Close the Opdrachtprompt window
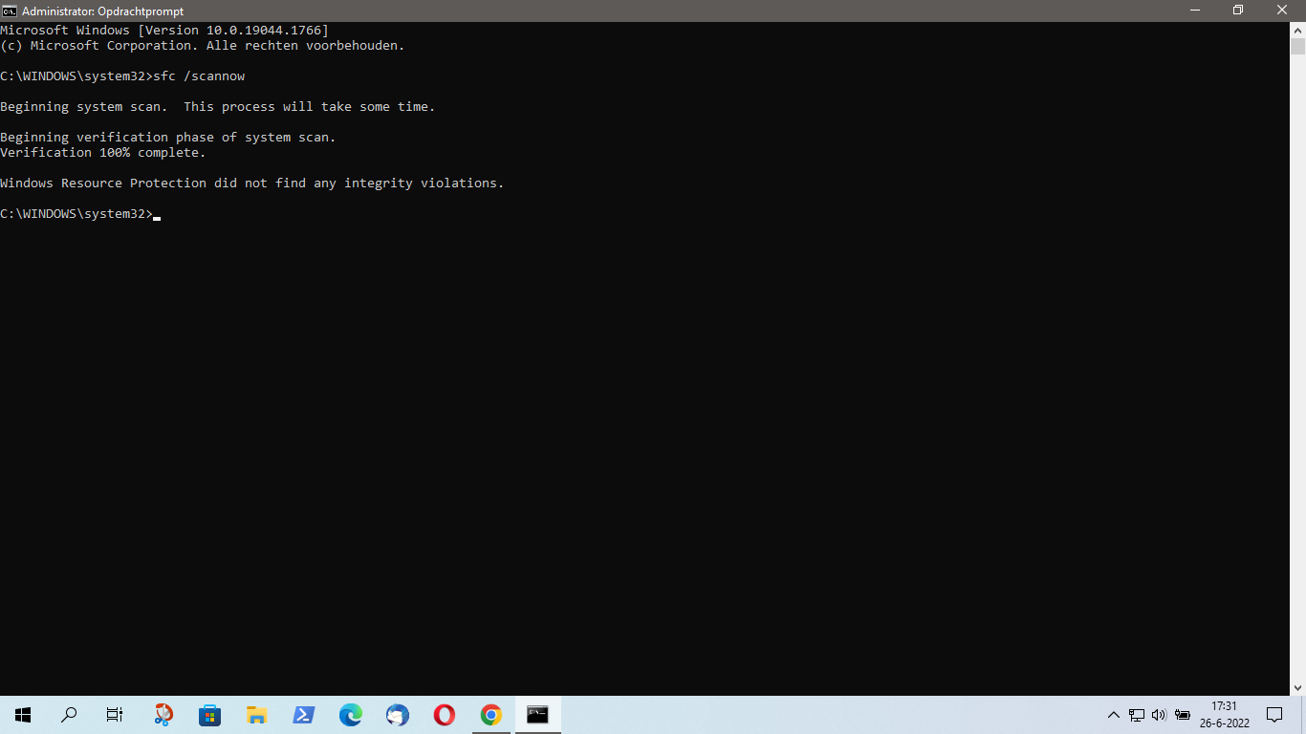 pyautogui.click(x=1283, y=11)
